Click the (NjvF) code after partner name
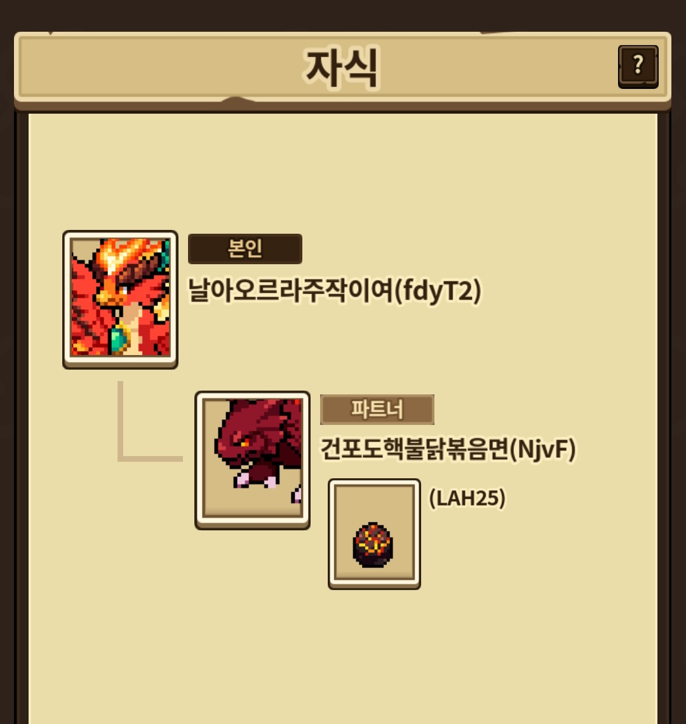686x724 pixels. tap(542, 449)
